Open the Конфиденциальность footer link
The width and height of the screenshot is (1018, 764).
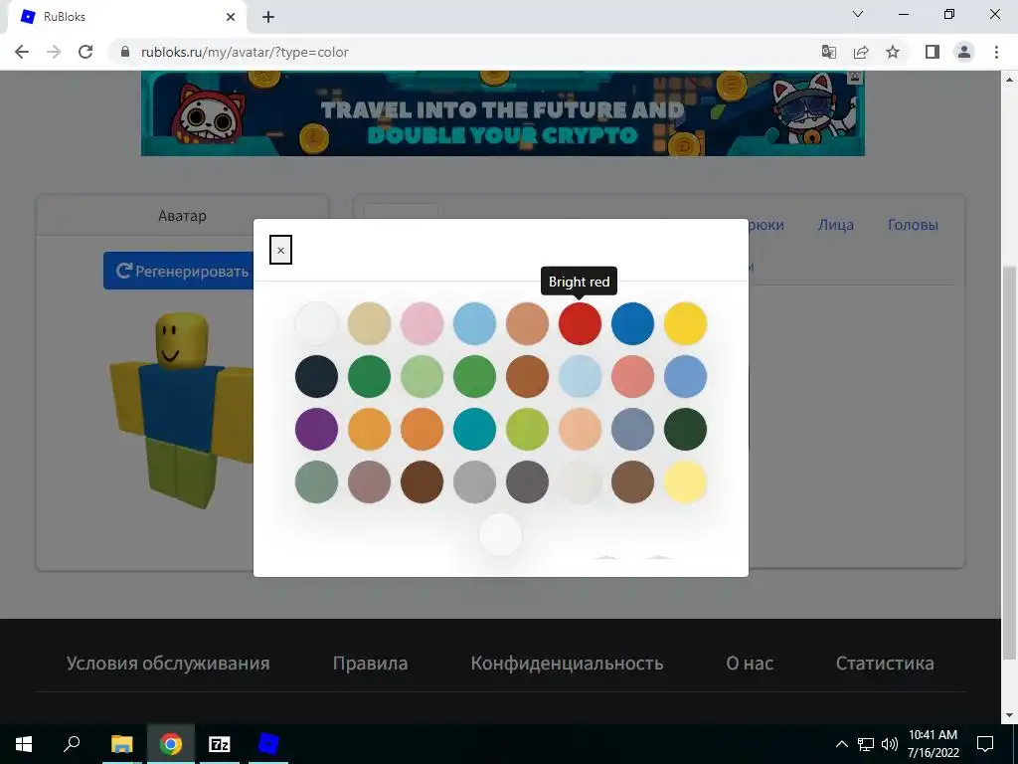tap(567, 664)
